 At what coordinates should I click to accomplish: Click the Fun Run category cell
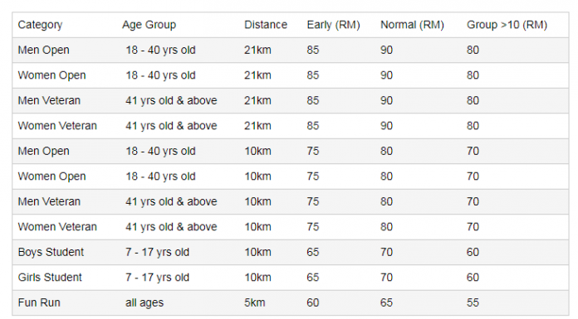tap(39, 302)
